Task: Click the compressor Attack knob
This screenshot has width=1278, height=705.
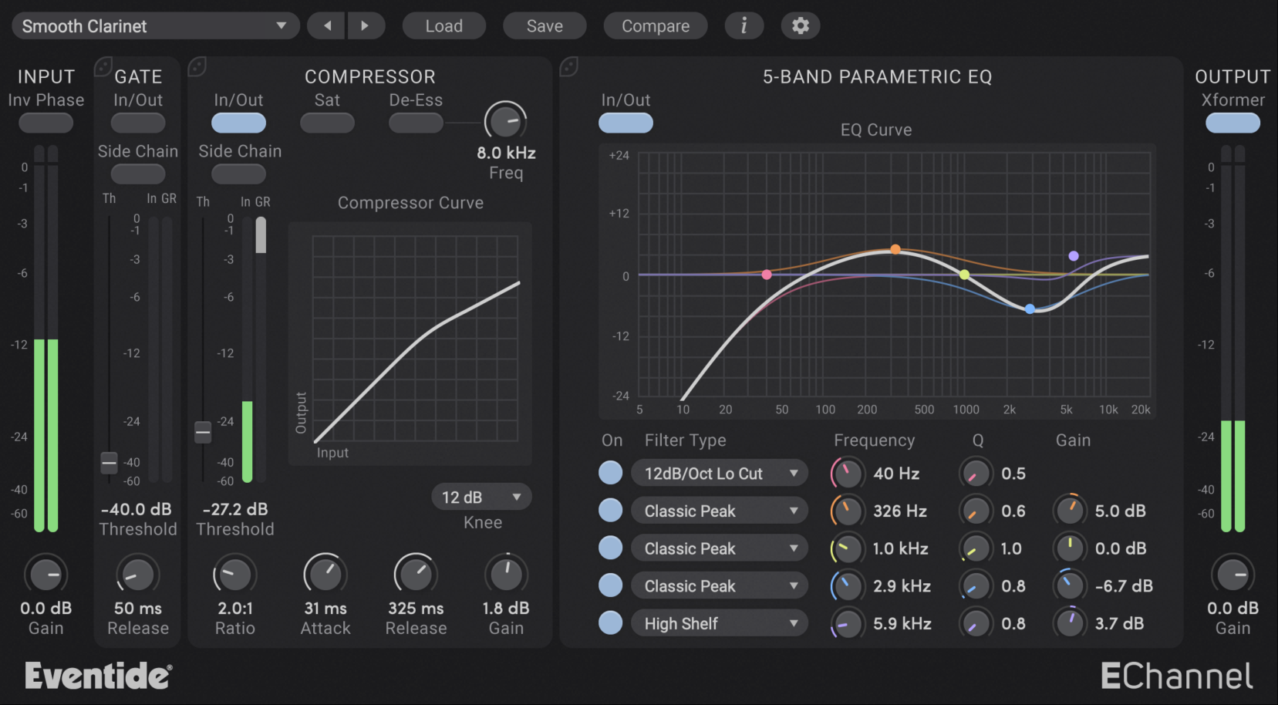Action: [x=325, y=575]
